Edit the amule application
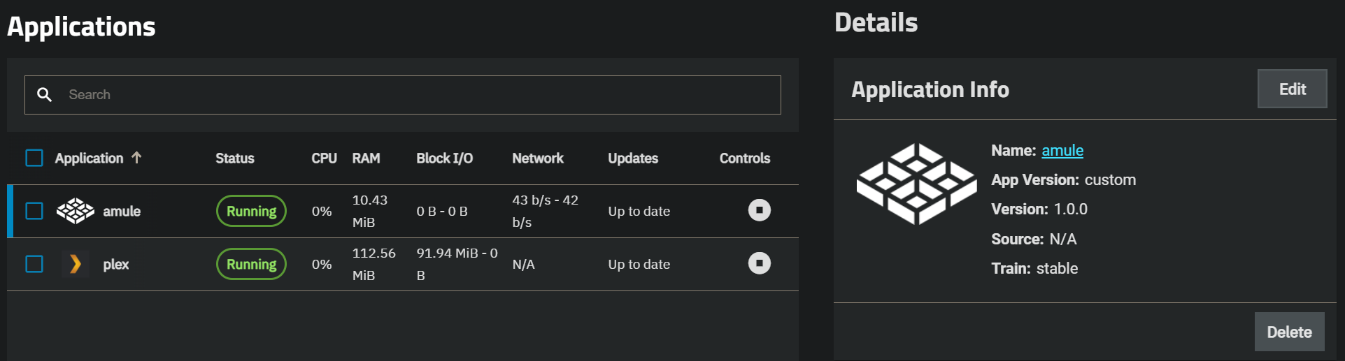Image resolution: width=1345 pixels, height=361 pixels. pos(1292,89)
